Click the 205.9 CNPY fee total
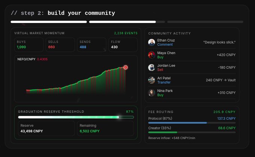This screenshot has height=157, width=255. click(225, 112)
